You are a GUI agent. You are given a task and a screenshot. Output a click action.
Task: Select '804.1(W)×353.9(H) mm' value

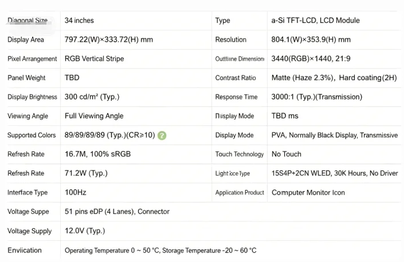(x=311, y=39)
